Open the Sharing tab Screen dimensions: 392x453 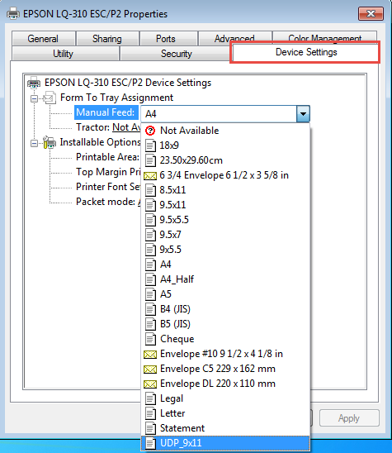pyautogui.click(x=106, y=39)
